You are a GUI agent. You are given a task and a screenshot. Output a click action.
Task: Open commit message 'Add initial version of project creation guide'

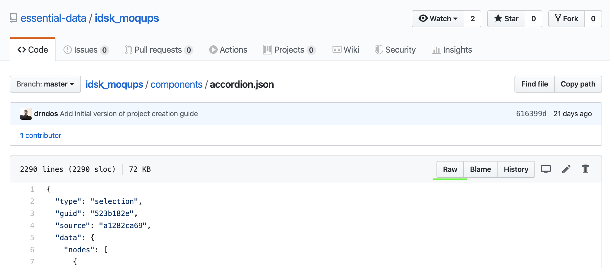click(x=129, y=114)
